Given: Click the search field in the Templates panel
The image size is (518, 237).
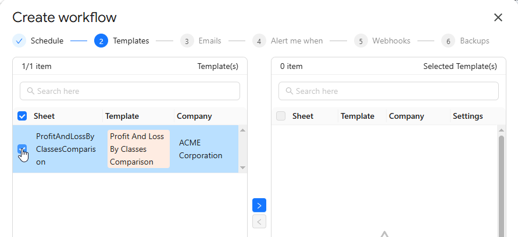Looking at the screenshot, I should coord(130,91).
